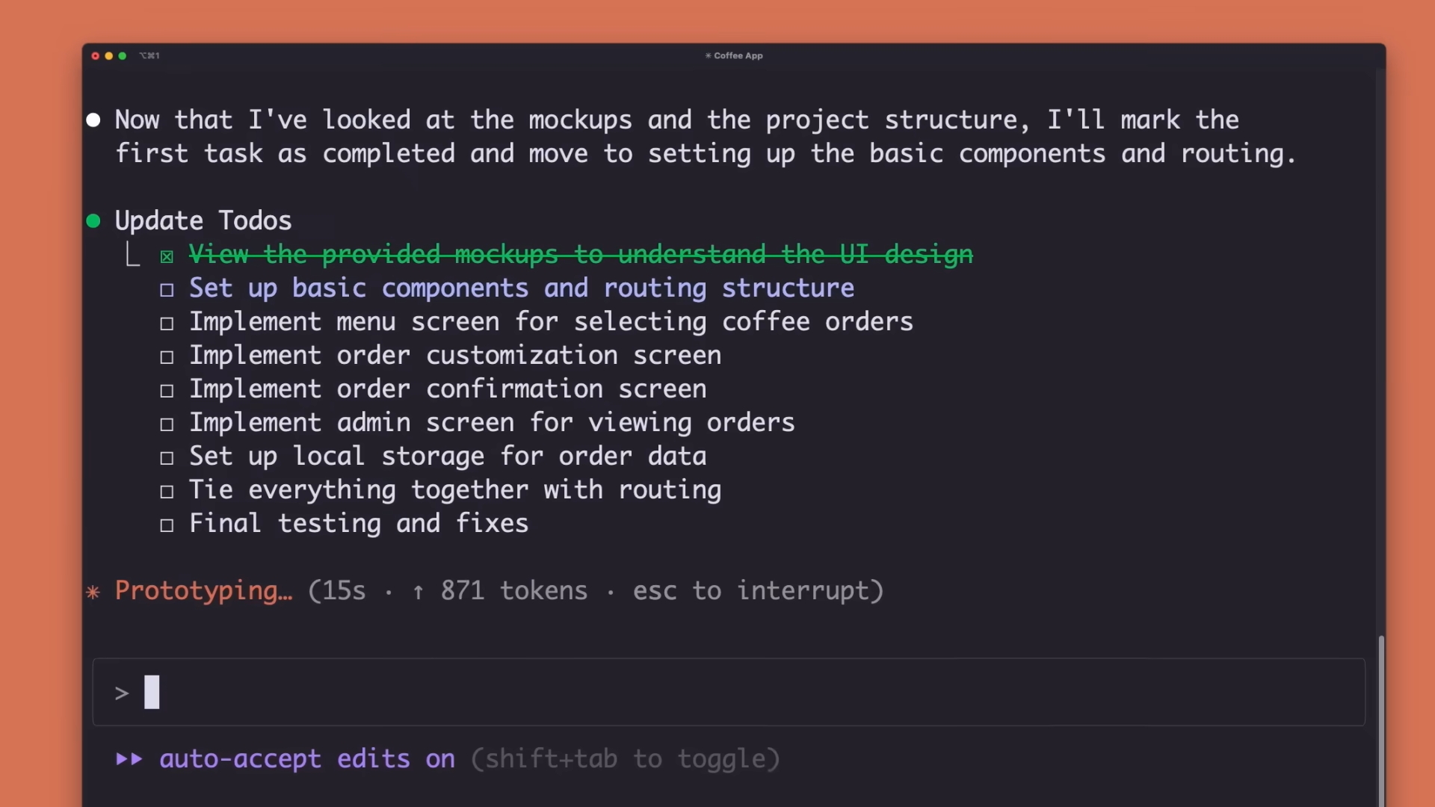Click the white bullet icon before the message text
The height and width of the screenshot is (807, 1435).
pos(93,119)
